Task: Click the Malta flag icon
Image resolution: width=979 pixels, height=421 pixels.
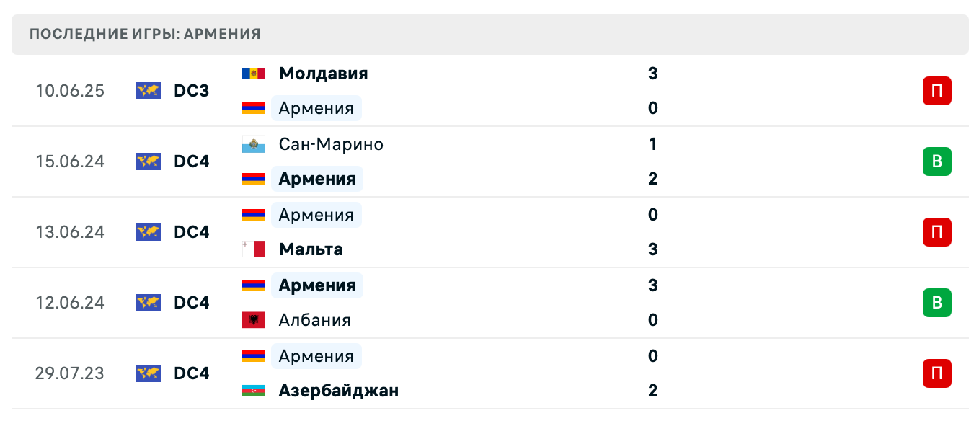Action: pyautogui.click(x=254, y=249)
